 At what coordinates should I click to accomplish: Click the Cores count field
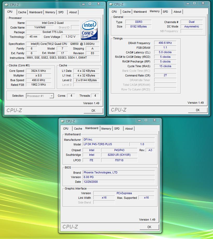point(71,96)
